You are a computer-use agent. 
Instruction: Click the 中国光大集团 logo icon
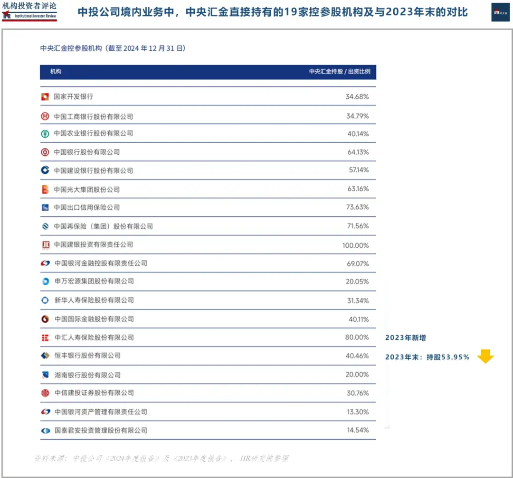click(45, 189)
